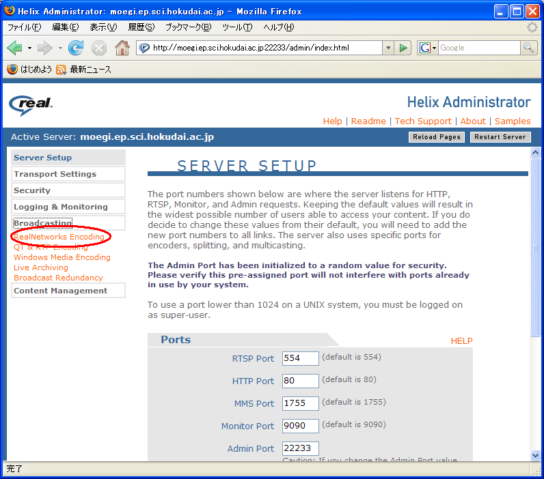Viewport: 544px width, 479px height.
Task: Click the page scrollbar down arrow
Action: click(535, 455)
